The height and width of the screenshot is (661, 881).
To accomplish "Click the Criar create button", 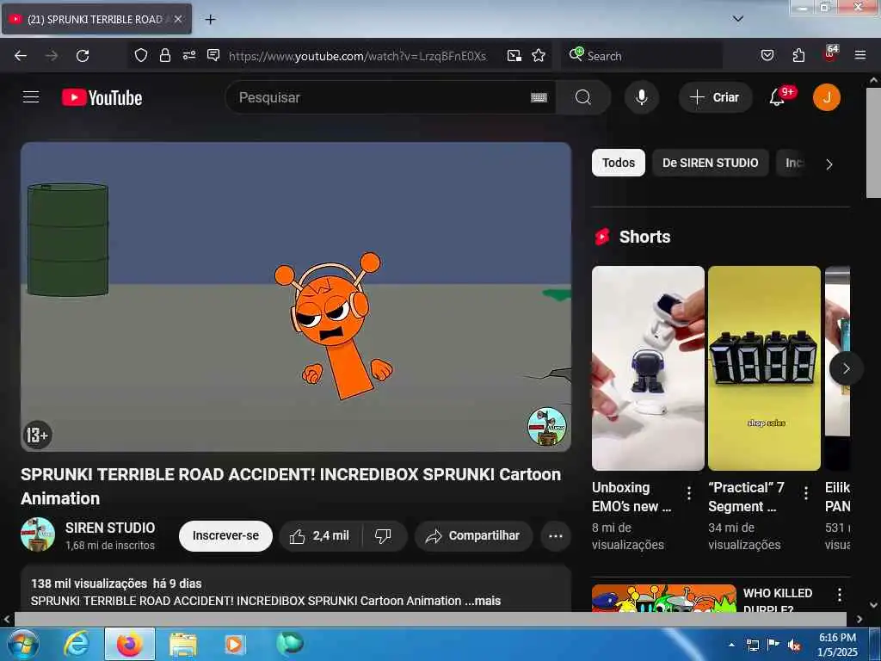I will [x=715, y=97].
